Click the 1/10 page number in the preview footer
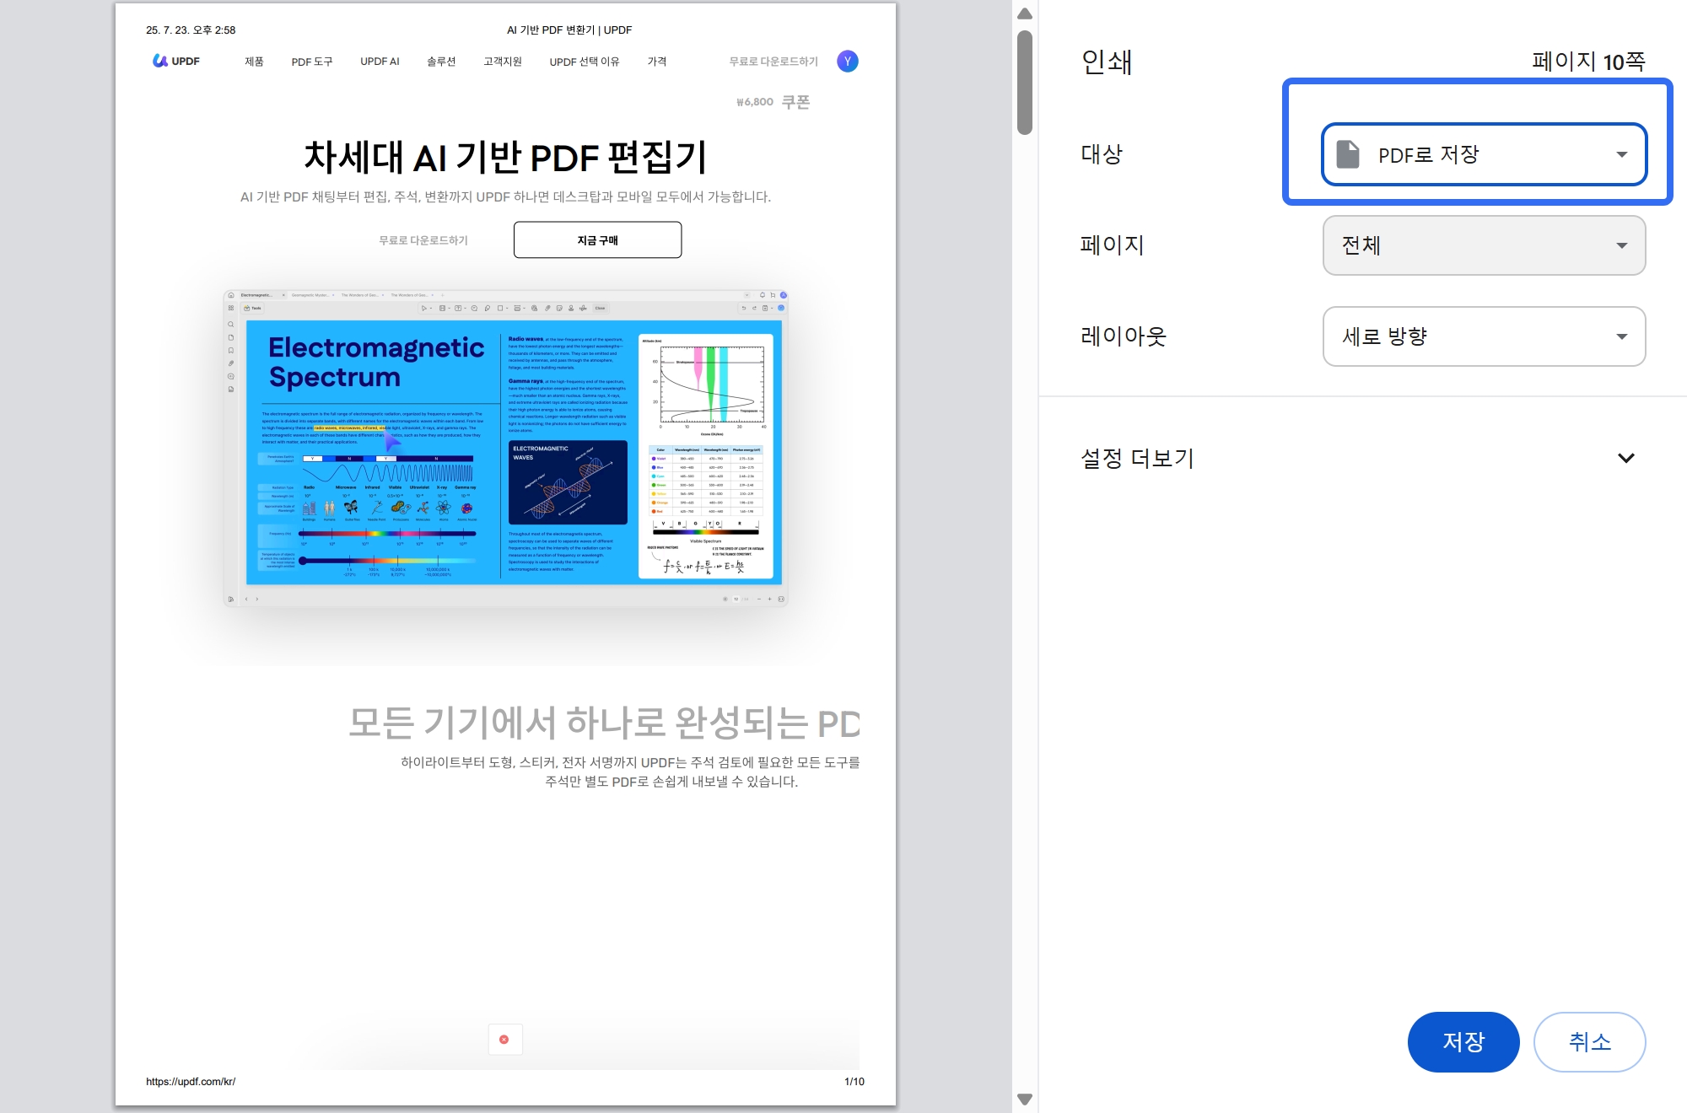The height and width of the screenshot is (1113, 1687). [x=854, y=1082]
